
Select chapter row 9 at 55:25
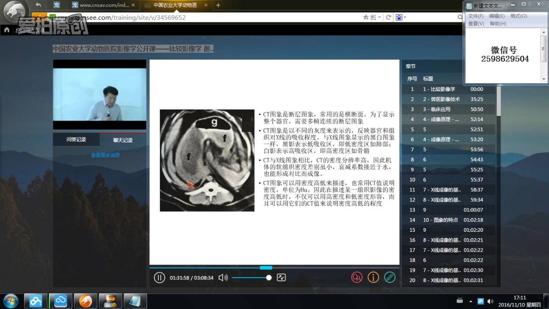(x=449, y=170)
